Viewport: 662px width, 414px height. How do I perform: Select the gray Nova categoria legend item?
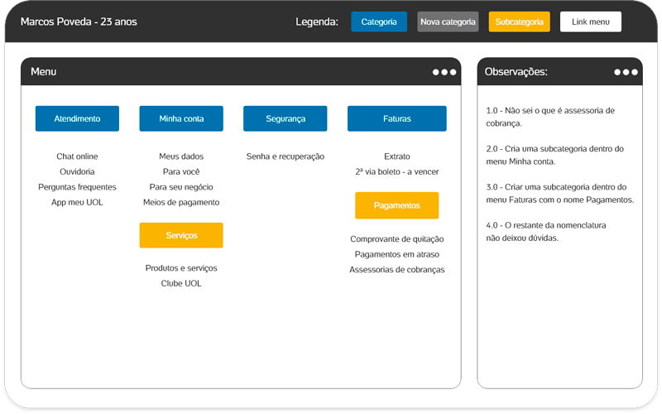(448, 22)
